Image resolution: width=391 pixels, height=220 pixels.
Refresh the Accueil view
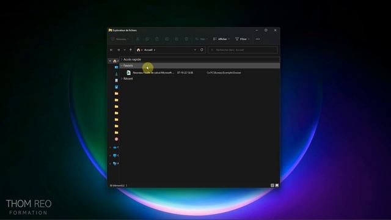[202, 50]
